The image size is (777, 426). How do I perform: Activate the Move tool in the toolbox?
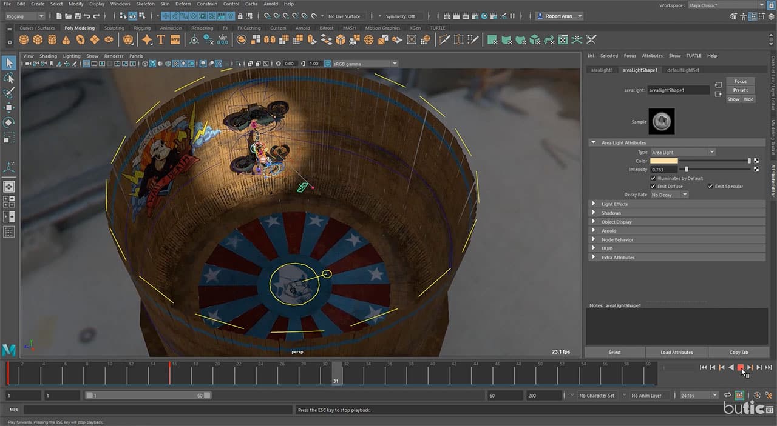(x=9, y=108)
